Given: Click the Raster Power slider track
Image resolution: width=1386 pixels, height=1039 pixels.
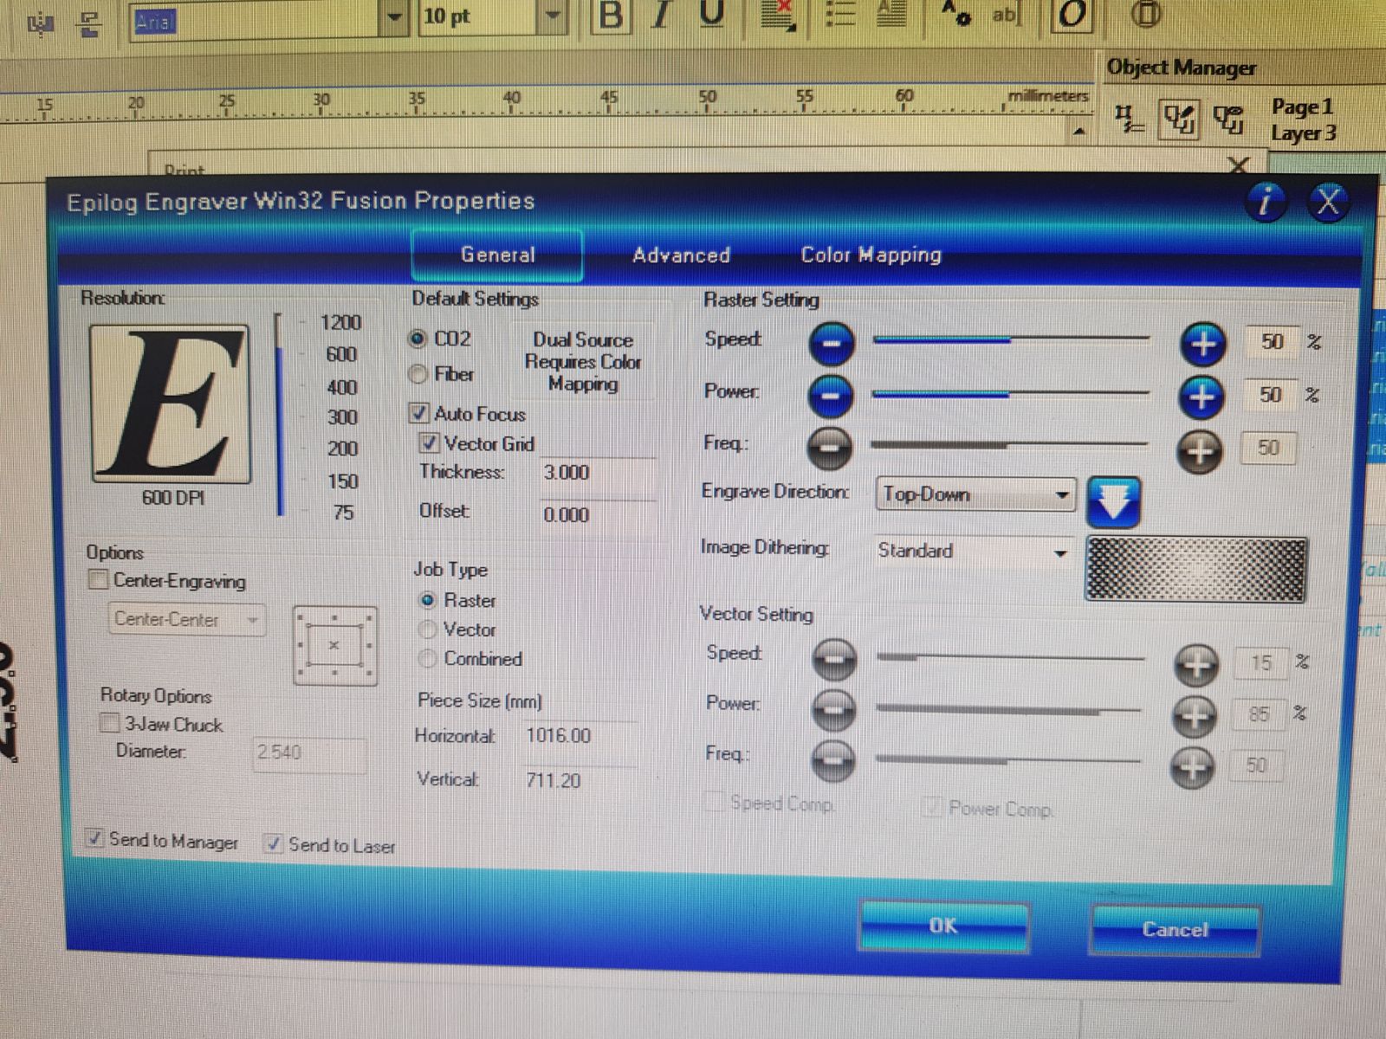Looking at the screenshot, I should [1011, 394].
